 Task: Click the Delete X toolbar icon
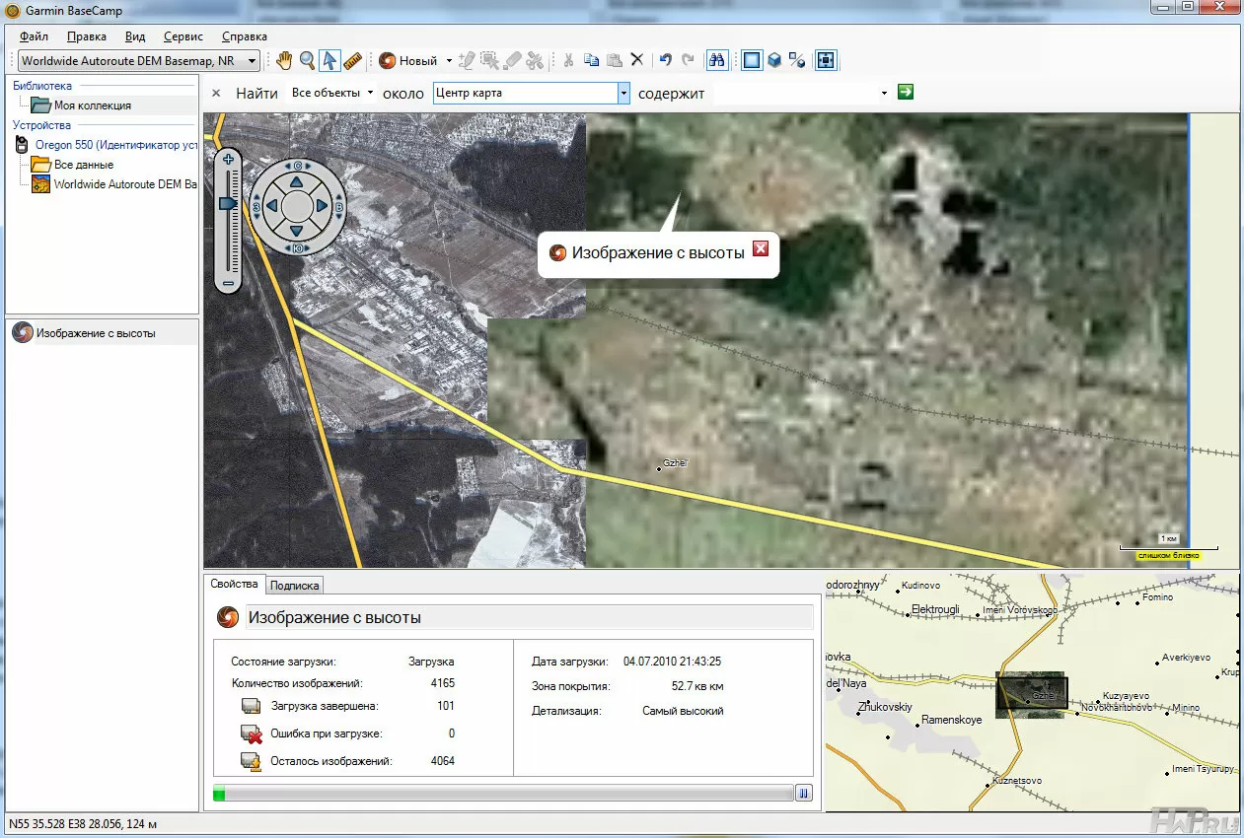[637, 61]
